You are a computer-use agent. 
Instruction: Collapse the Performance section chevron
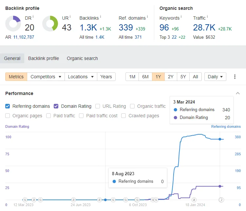click(x=238, y=93)
